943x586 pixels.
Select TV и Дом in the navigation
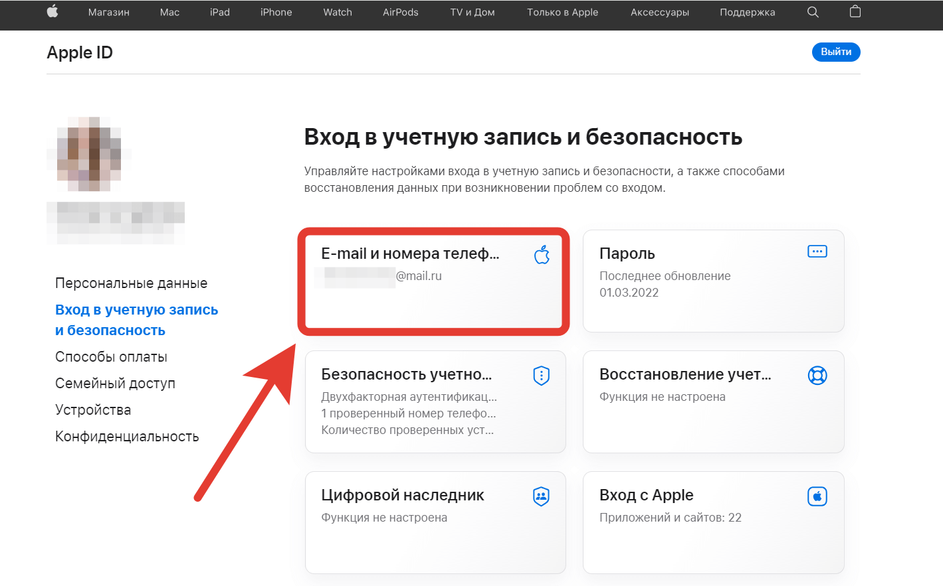pyautogui.click(x=472, y=11)
